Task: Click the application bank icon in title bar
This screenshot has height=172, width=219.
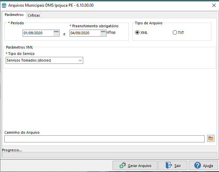Action: click(4, 5)
